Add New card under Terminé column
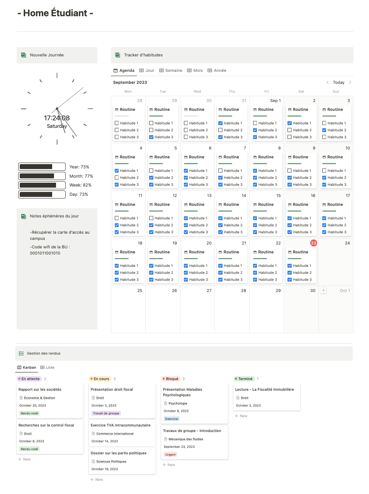369x494 pixels. (241, 416)
